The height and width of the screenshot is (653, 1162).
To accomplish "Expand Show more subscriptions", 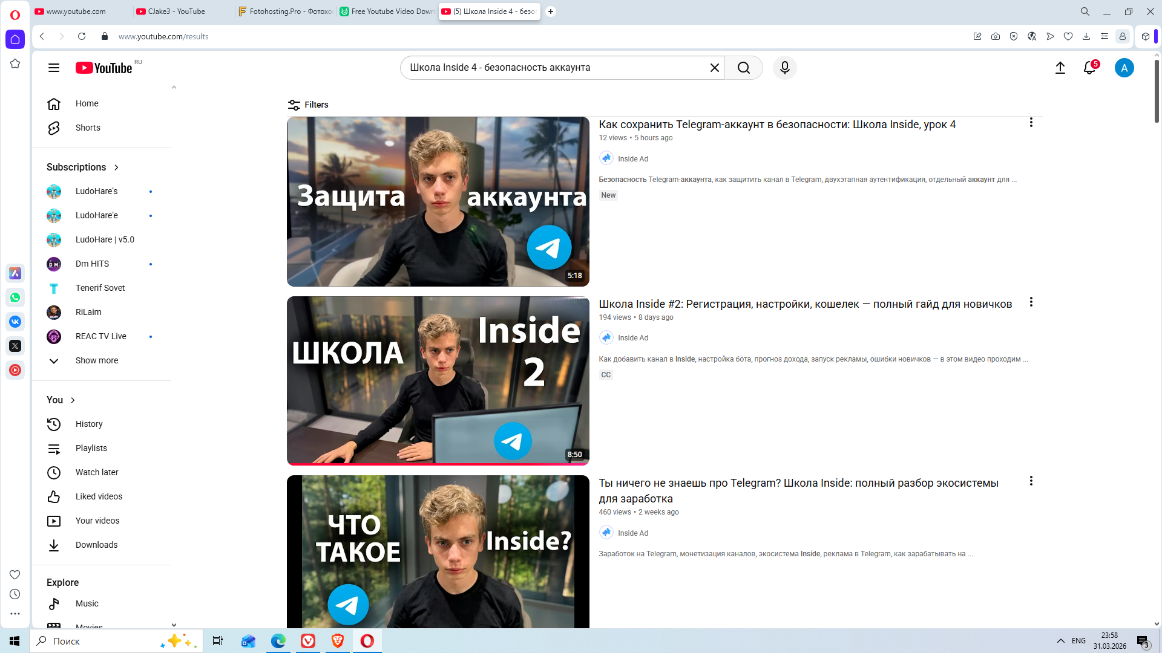I will tap(96, 360).
